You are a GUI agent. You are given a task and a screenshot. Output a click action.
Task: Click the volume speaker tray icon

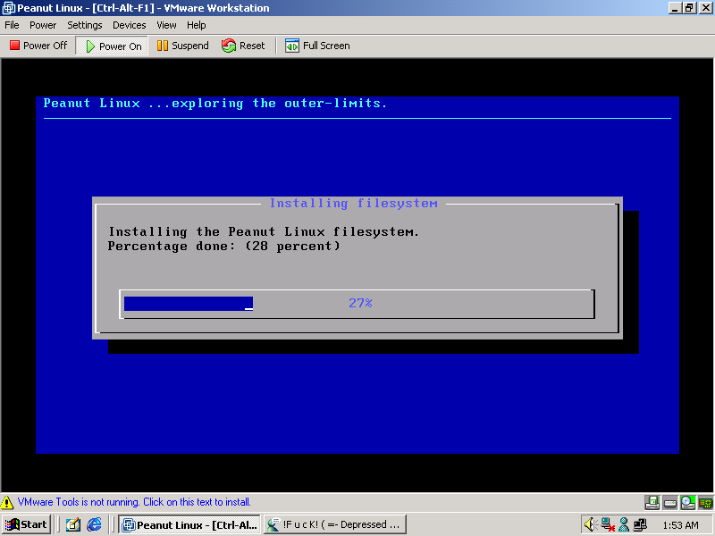(x=590, y=524)
